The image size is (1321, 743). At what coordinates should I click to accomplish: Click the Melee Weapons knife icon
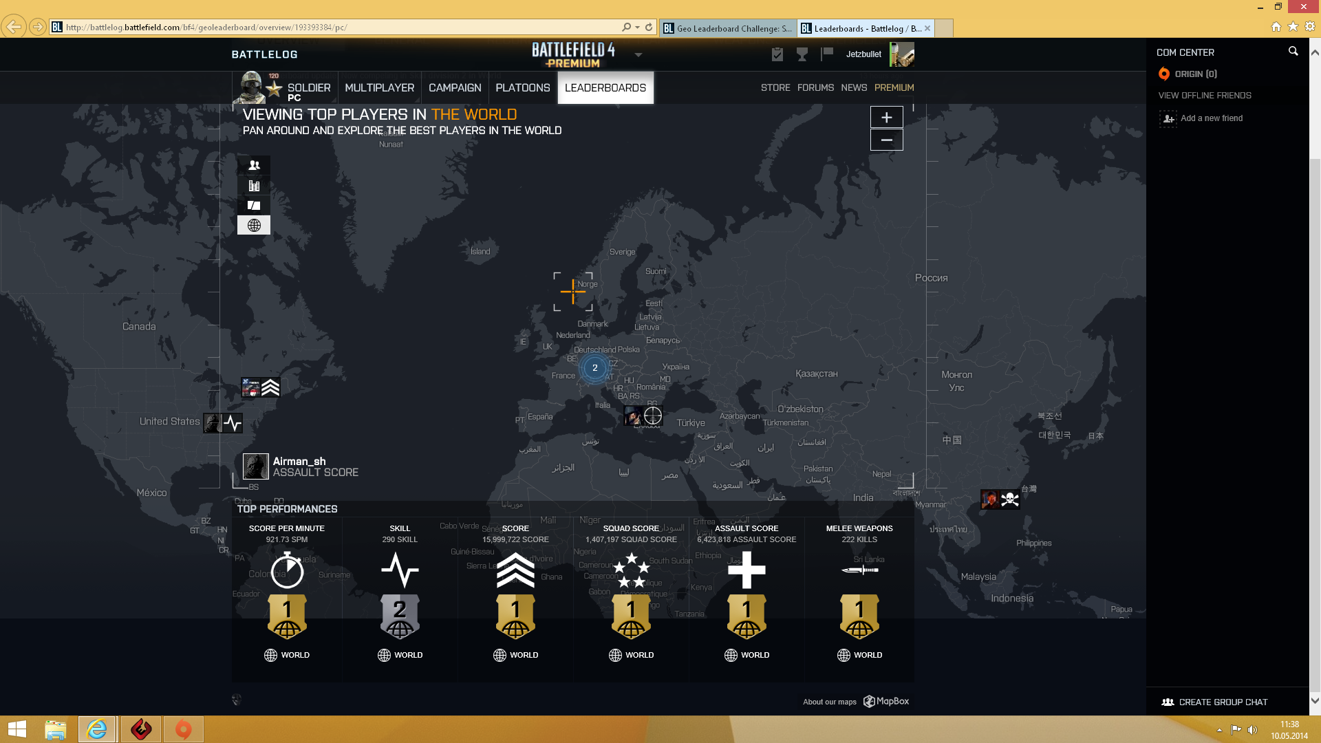coord(859,570)
